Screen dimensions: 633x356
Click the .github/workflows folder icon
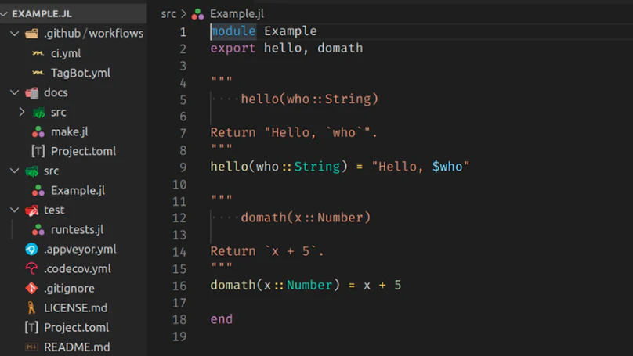click(31, 34)
